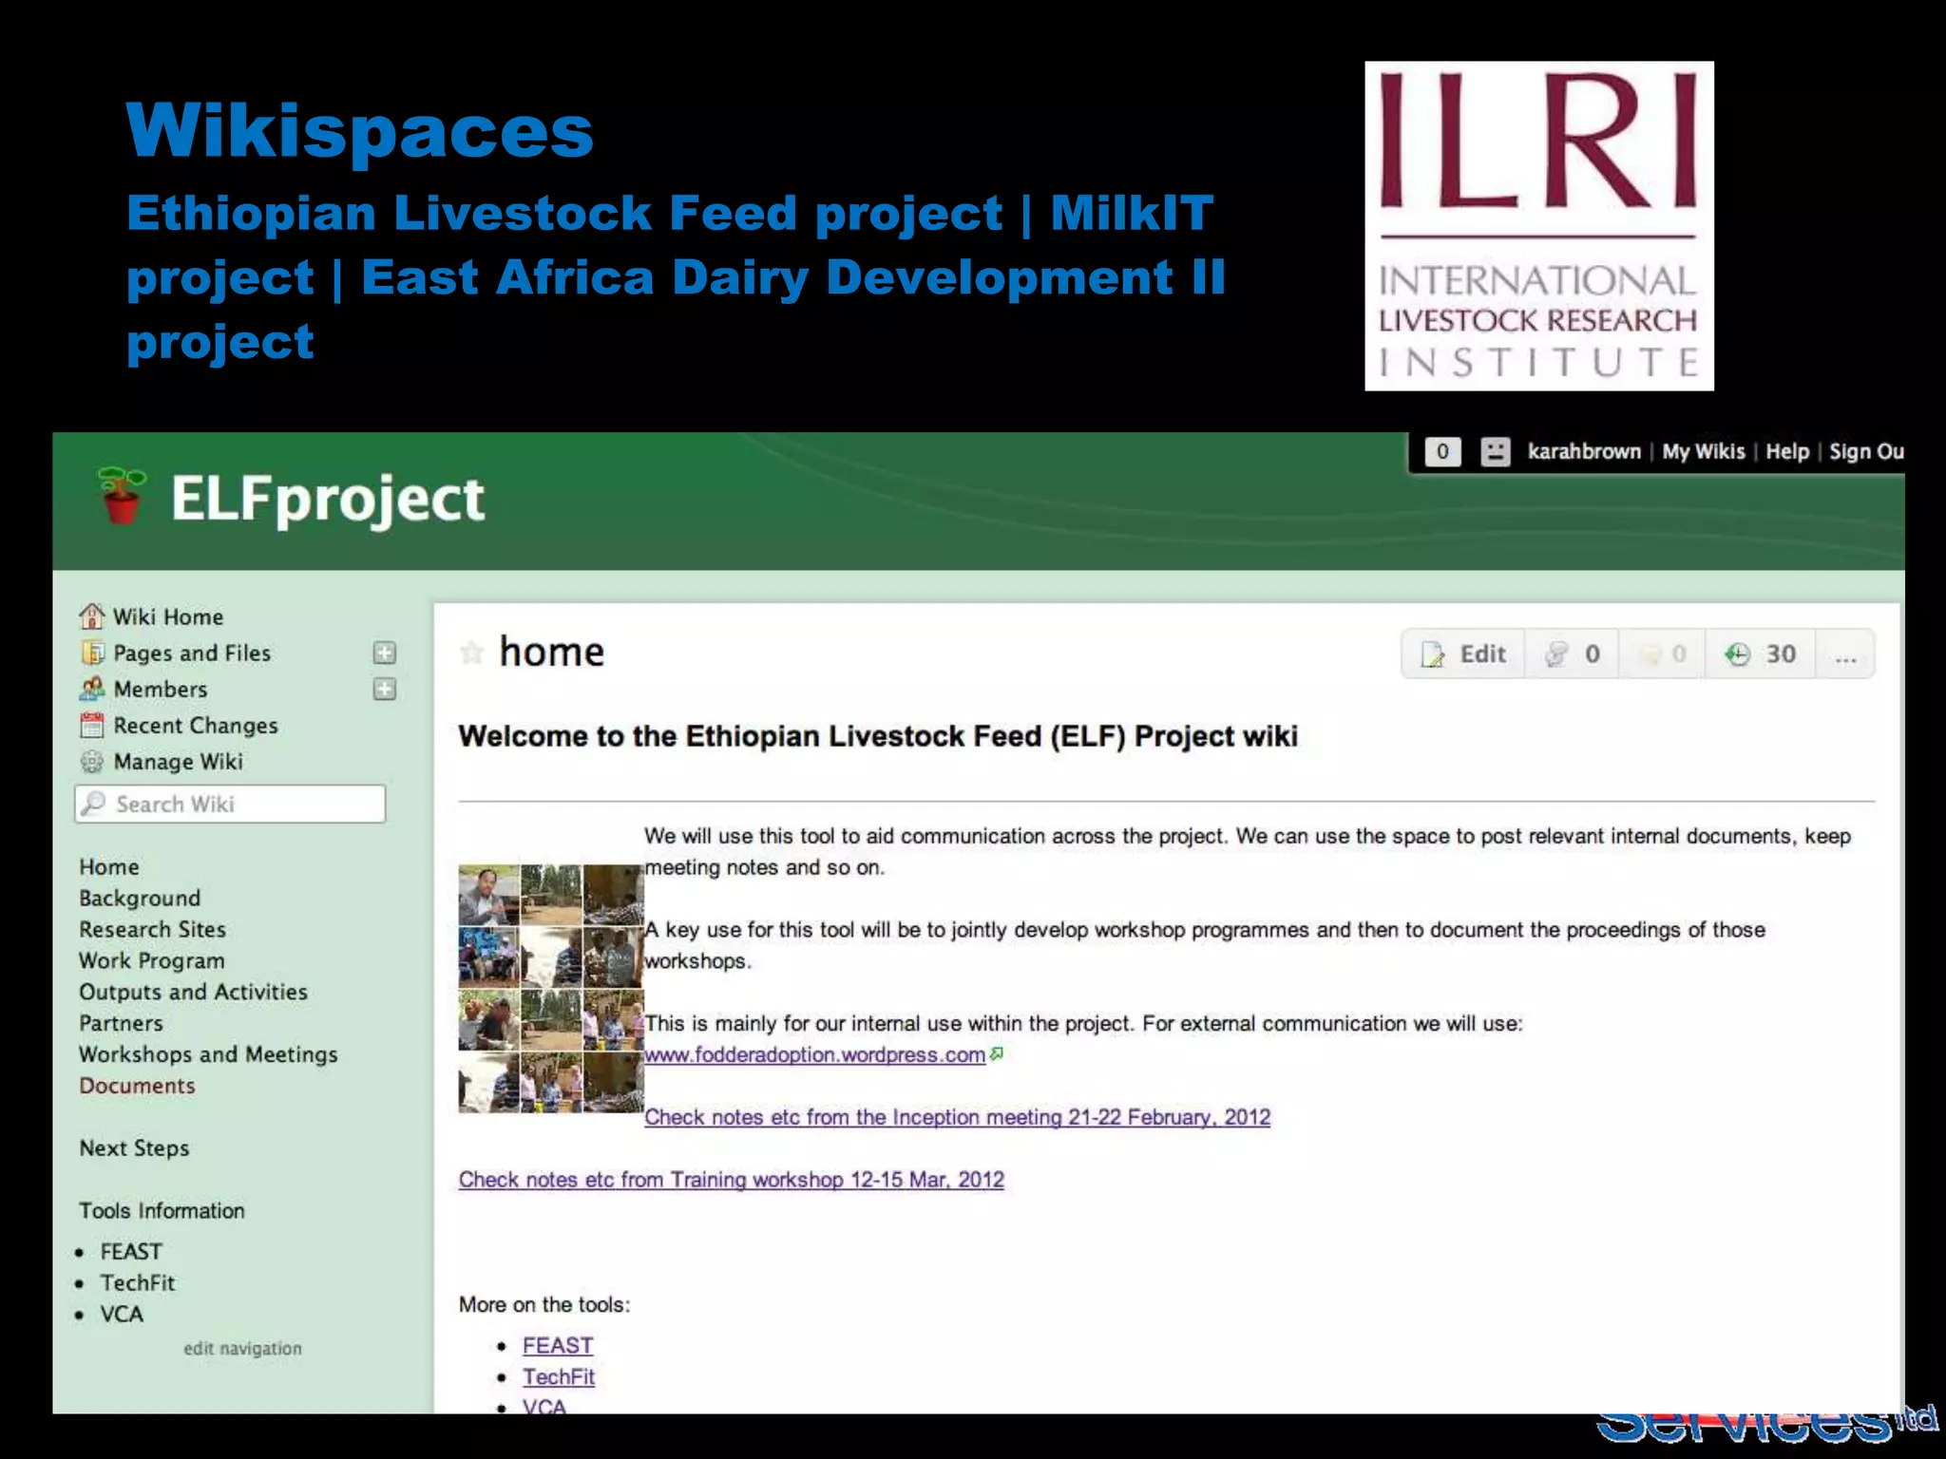Viewport: 1946px width, 1459px height.
Task: Click the project photo collage thumbnail
Action: click(x=551, y=988)
